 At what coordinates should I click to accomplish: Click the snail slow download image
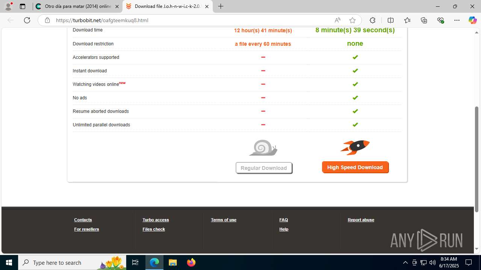click(263, 148)
